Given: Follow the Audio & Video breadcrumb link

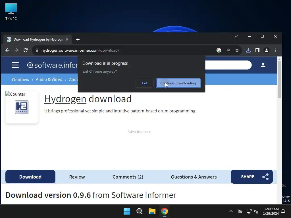Looking at the screenshot, I should click(x=49, y=79).
